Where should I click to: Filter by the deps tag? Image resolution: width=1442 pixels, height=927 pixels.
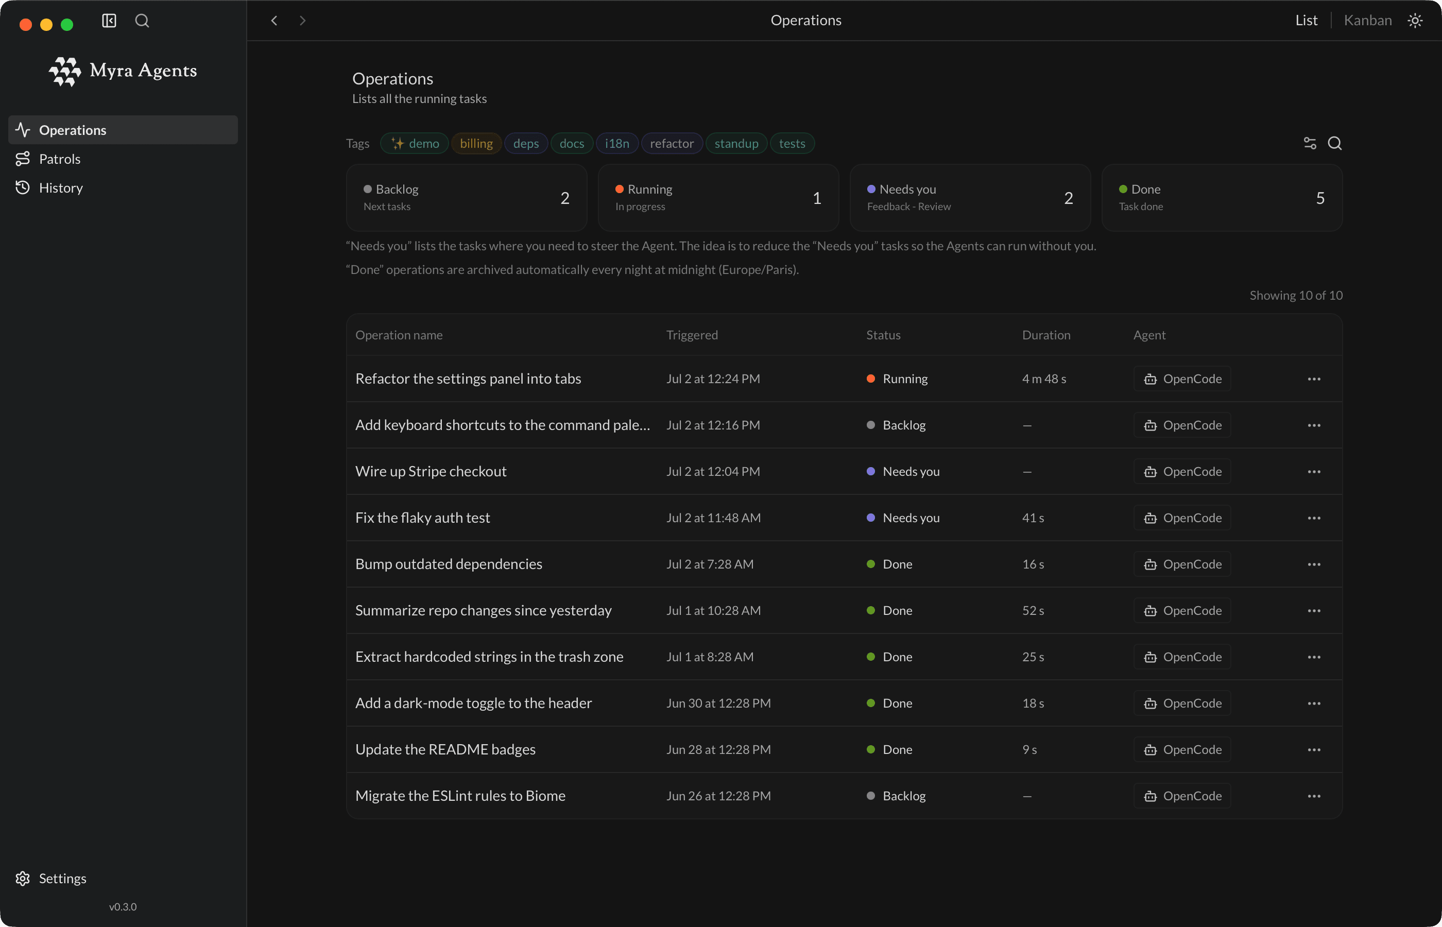[x=526, y=143]
